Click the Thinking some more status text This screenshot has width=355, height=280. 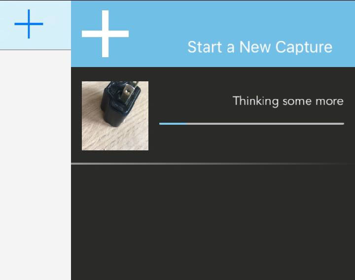[x=288, y=101]
